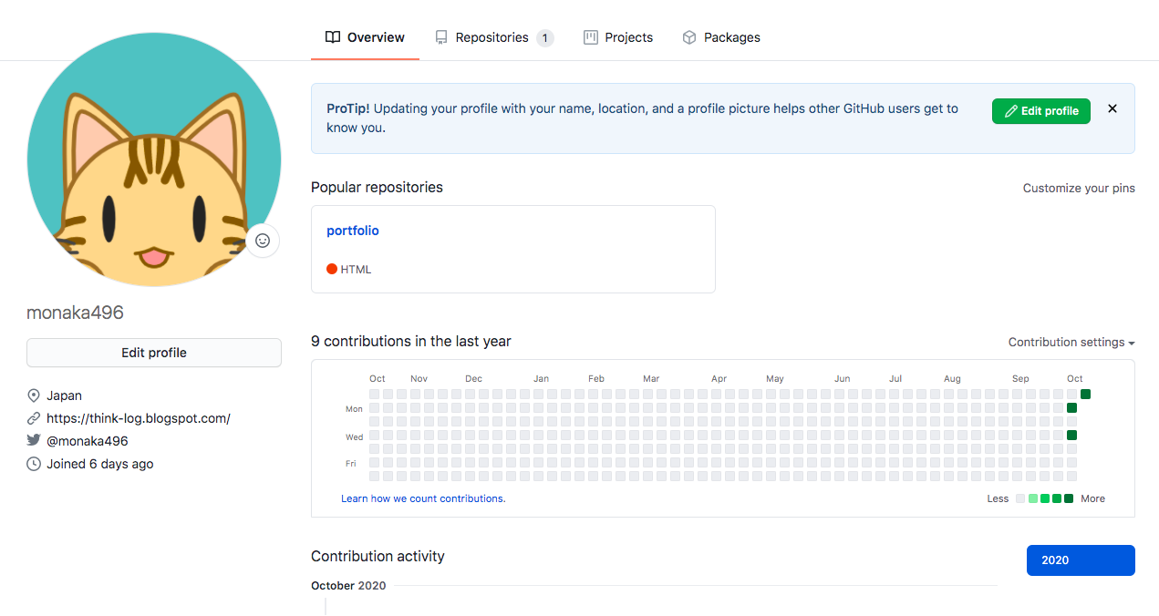1159x616 pixels.
Task: Open the Overview tab
Action: point(365,37)
